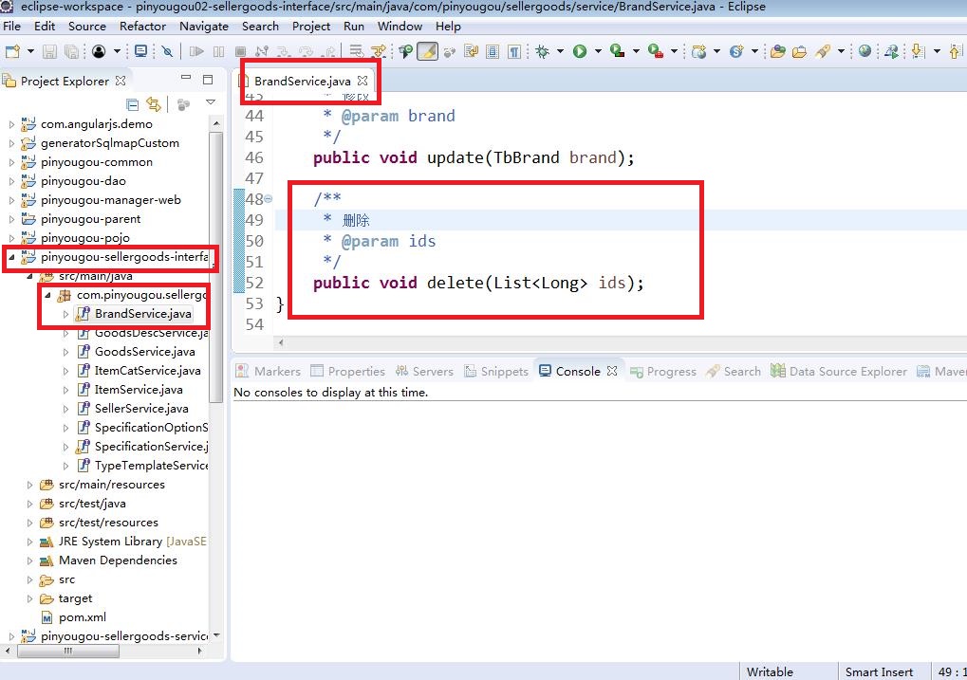Click the Previous Annotation up arrow icon
This screenshot has height=680, width=967.
(957, 52)
